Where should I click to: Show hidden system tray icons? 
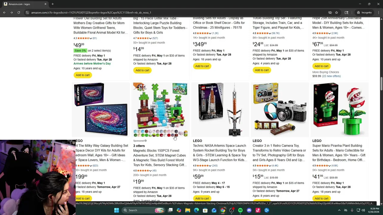[x=339, y=210]
